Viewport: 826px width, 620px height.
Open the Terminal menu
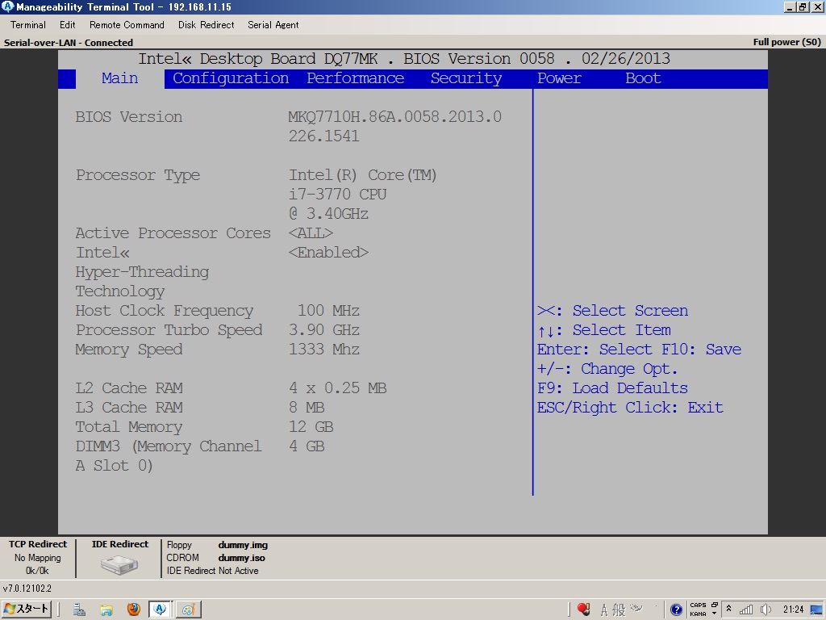[28, 25]
